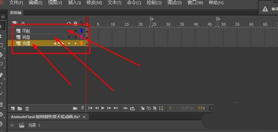Open the modify markers dropdown
The image size is (278, 132).
161,108
